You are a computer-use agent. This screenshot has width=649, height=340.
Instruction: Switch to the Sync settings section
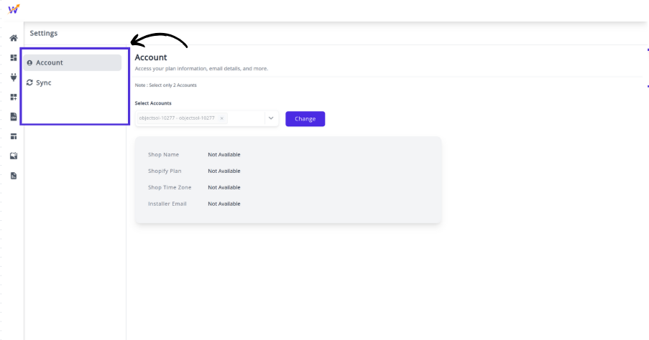44,82
